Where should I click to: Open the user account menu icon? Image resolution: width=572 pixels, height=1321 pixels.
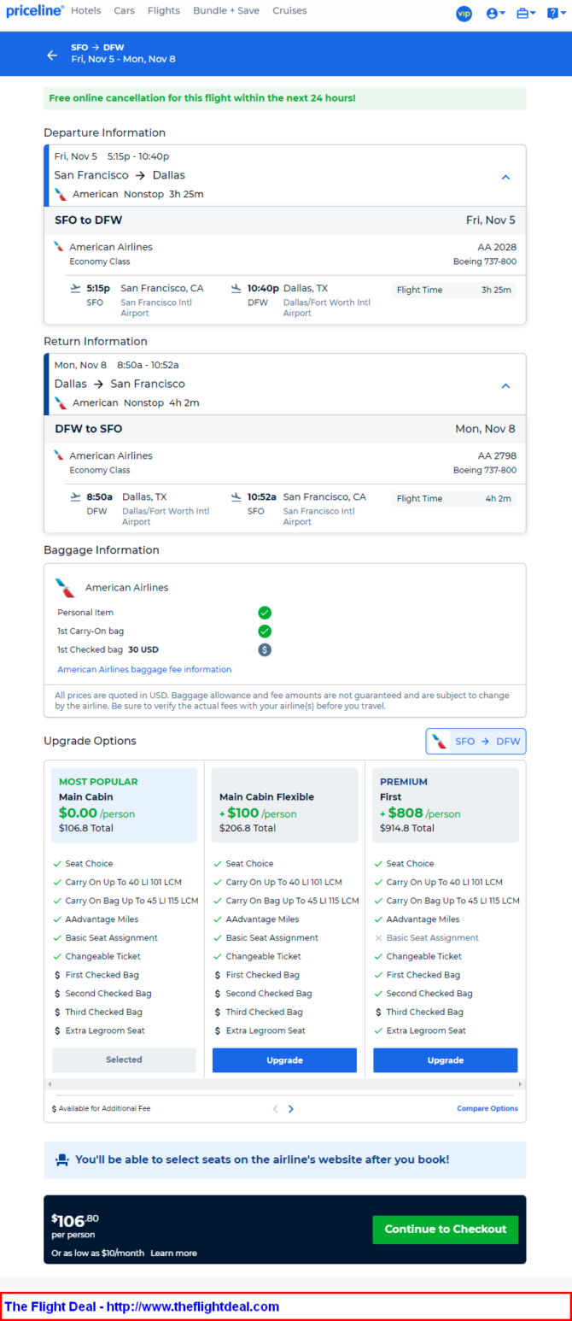point(495,14)
